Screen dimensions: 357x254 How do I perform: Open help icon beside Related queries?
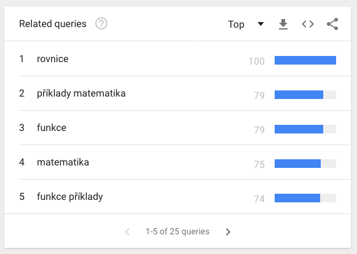point(101,24)
